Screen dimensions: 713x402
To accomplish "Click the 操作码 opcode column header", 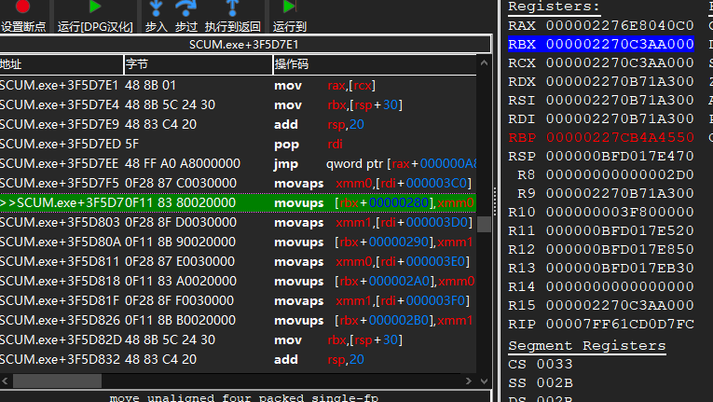I will 373,64.
